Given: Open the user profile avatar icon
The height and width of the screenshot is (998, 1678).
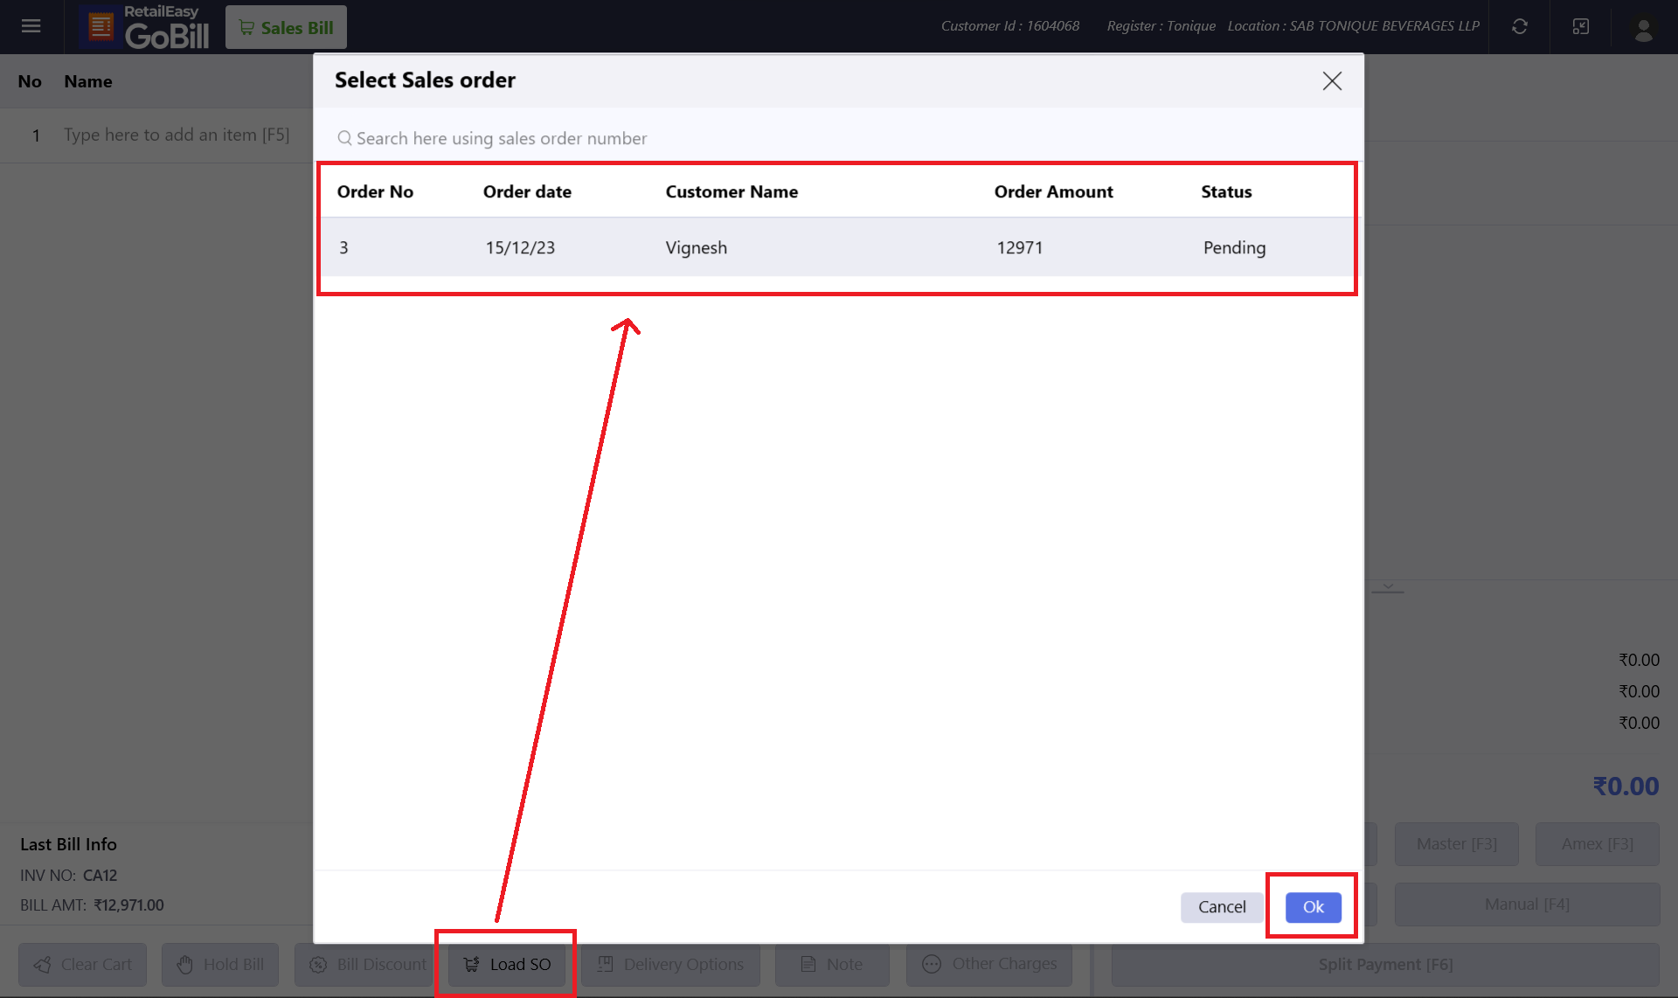Looking at the screenshot, I should (1643, 28).
